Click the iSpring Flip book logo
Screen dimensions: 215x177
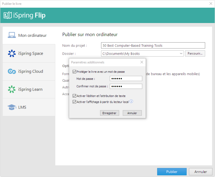(x=8, y=15)
